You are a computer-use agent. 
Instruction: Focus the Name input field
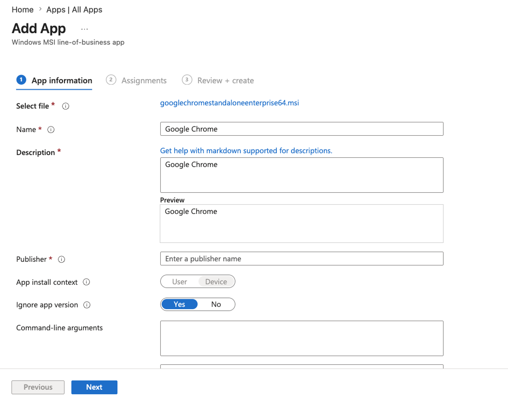pos(302,129)
